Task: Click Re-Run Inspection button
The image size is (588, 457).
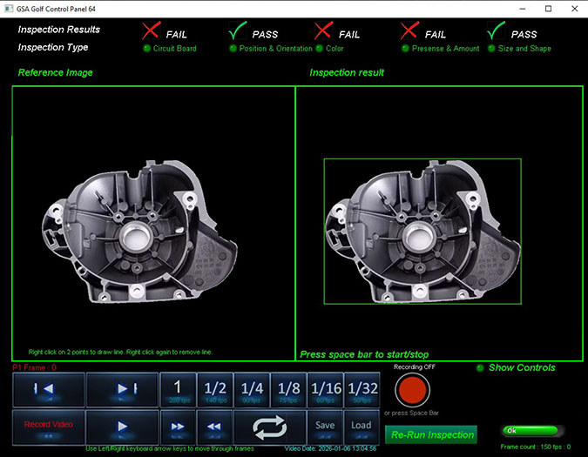Action: pyautogui.click(x=431, y=434)
